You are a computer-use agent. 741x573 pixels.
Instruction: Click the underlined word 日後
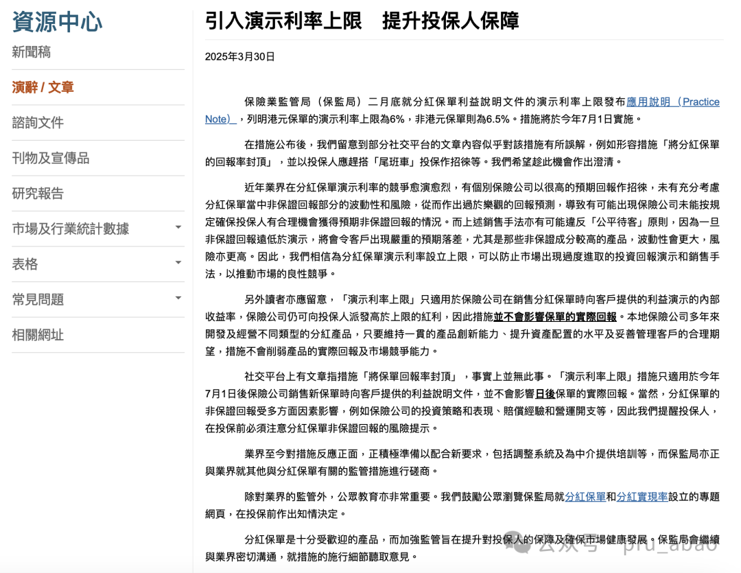(545, 394)
